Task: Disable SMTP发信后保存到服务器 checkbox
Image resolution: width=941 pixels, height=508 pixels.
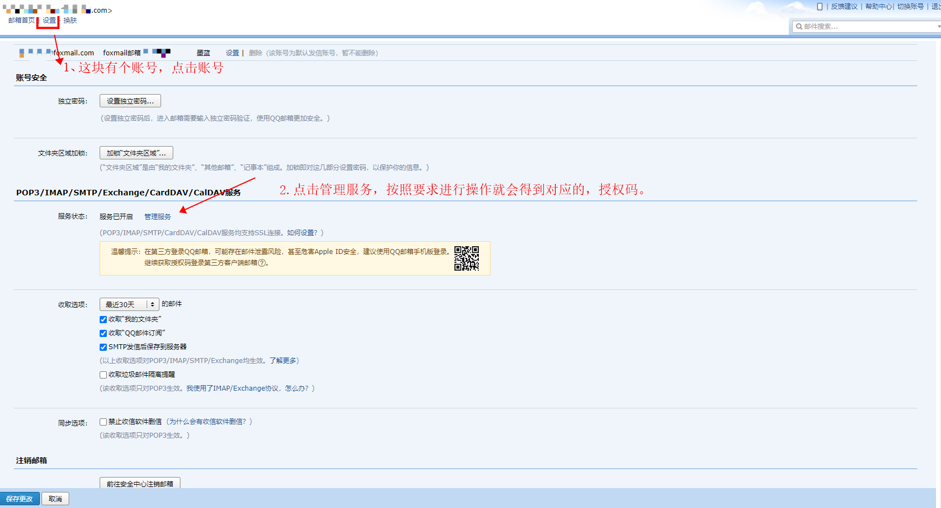Action: click(103, 347)
